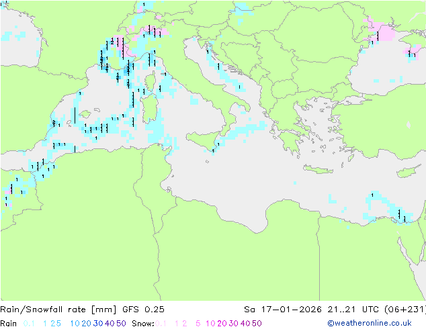The height and width of the screenshot is (329, 426).
Task: Pick the Rain legend 0.1 value
Action: [29, 324]
